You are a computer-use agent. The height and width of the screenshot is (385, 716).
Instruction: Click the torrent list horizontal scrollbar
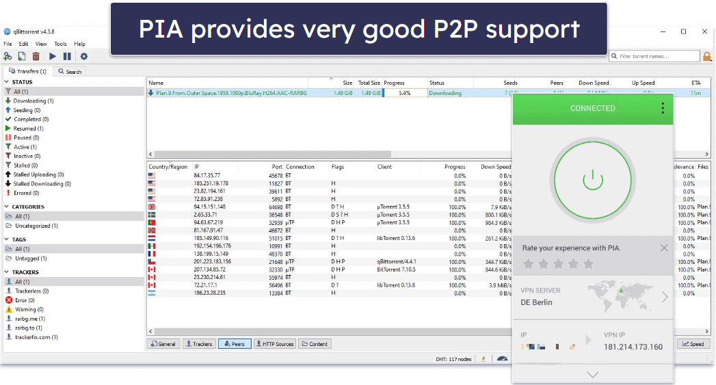coord(273,155)
